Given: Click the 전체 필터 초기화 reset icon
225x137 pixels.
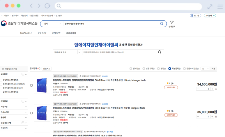Looking at the screenshot, I should tap(3, 69).
